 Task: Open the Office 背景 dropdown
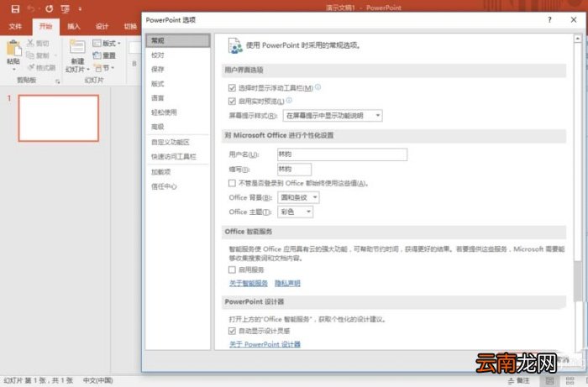click(298, 197)
